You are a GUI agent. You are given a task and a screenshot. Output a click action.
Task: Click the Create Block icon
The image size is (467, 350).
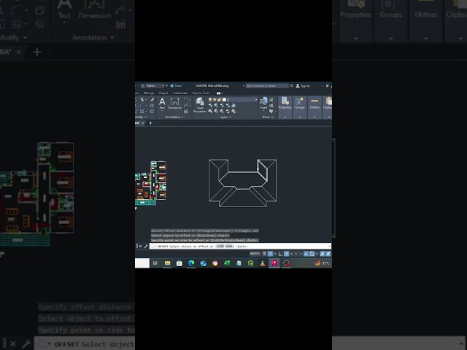pos(271,100)
